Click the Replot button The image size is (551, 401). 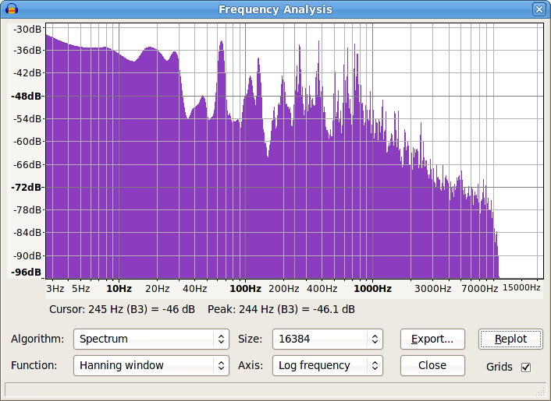coord(510,339)
